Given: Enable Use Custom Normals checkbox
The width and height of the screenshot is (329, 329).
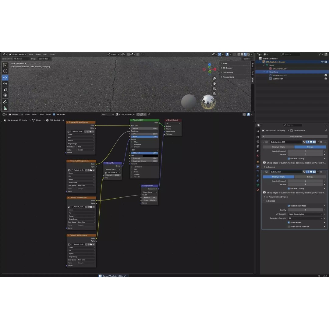Looking at the screenshot, I should pyautogui.click(x=289, y=227).
